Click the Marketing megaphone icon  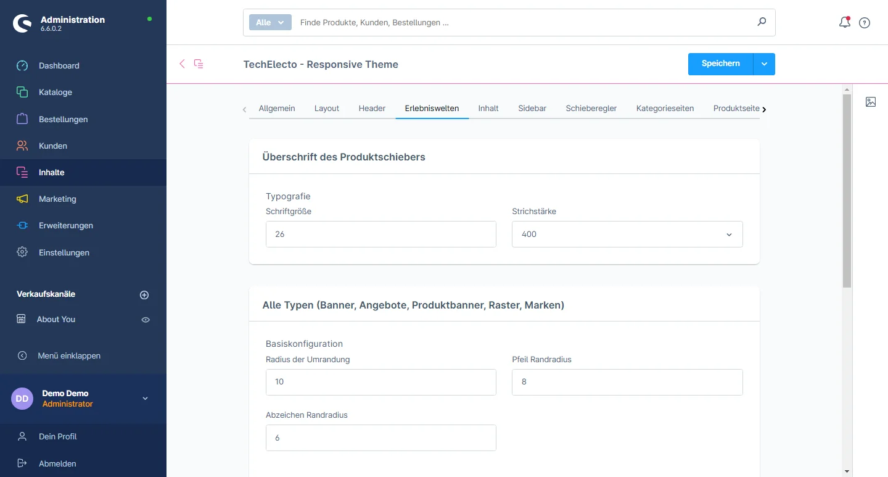click(x=22, y=199)
